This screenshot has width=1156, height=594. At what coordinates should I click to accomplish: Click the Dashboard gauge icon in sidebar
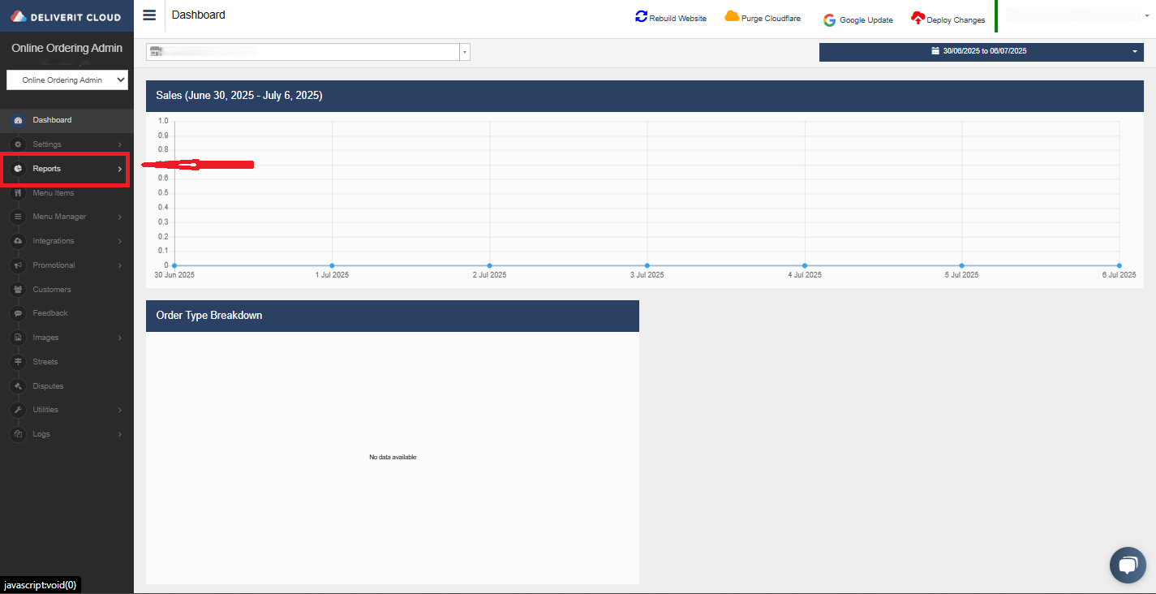coord(18,120)
